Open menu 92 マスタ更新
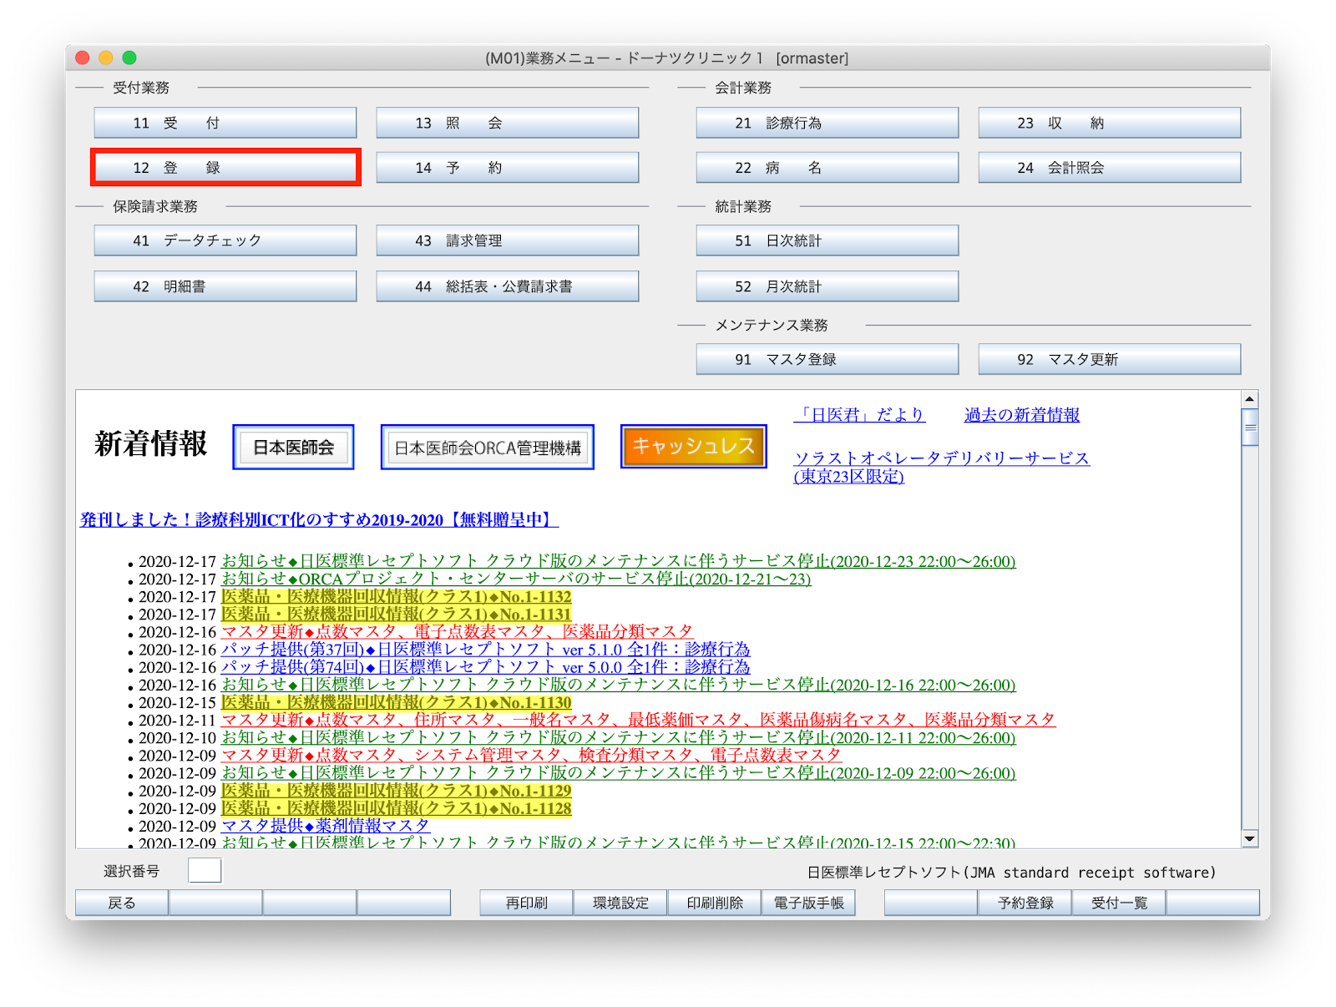The width and height of the screenshot is (1336, 1007). pyautogui.click(x=1109, y=359)
